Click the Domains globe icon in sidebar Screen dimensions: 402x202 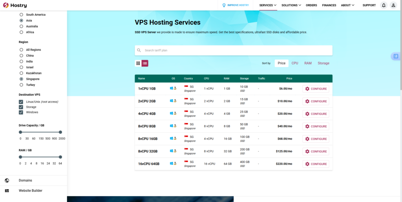click(x=7, y=180)
